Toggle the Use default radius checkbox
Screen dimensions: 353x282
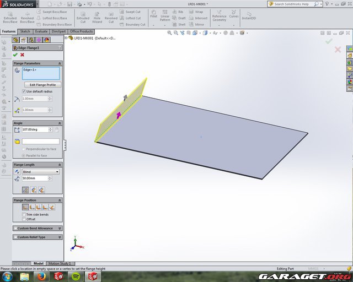tap(24, 91)
